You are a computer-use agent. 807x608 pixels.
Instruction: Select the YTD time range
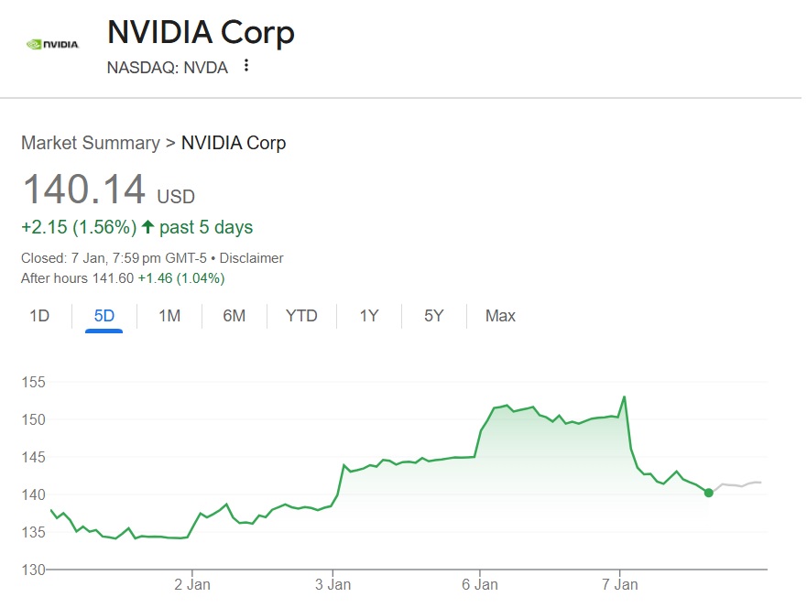pyautogui.click(x=301, y=316)
